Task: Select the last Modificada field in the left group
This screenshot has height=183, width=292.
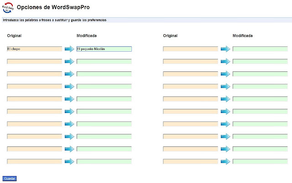Action: click(x=104, y=161)
